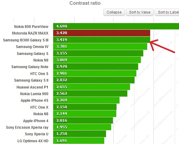Screen dimensions: 179x144
Task: Click the 2.655 value on Huawei bar
Action: click(x=62, y=87)
